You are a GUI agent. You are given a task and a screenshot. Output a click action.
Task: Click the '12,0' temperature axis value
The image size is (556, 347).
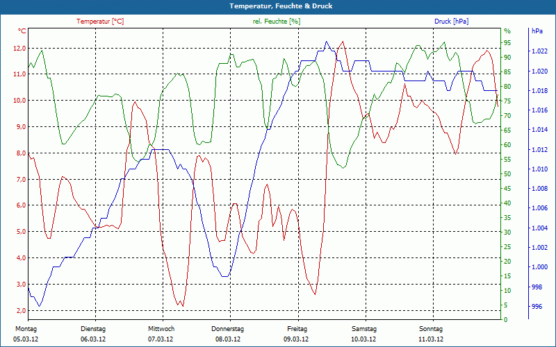tap(20, 49)
